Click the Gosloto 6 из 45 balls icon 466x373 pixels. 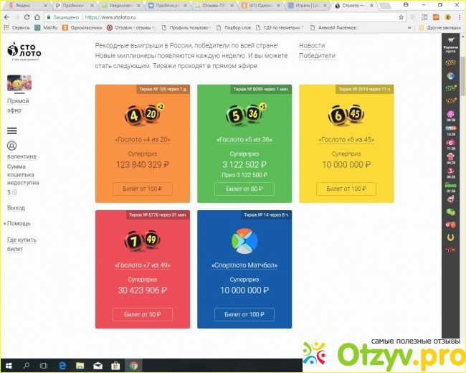coord(346,114)
